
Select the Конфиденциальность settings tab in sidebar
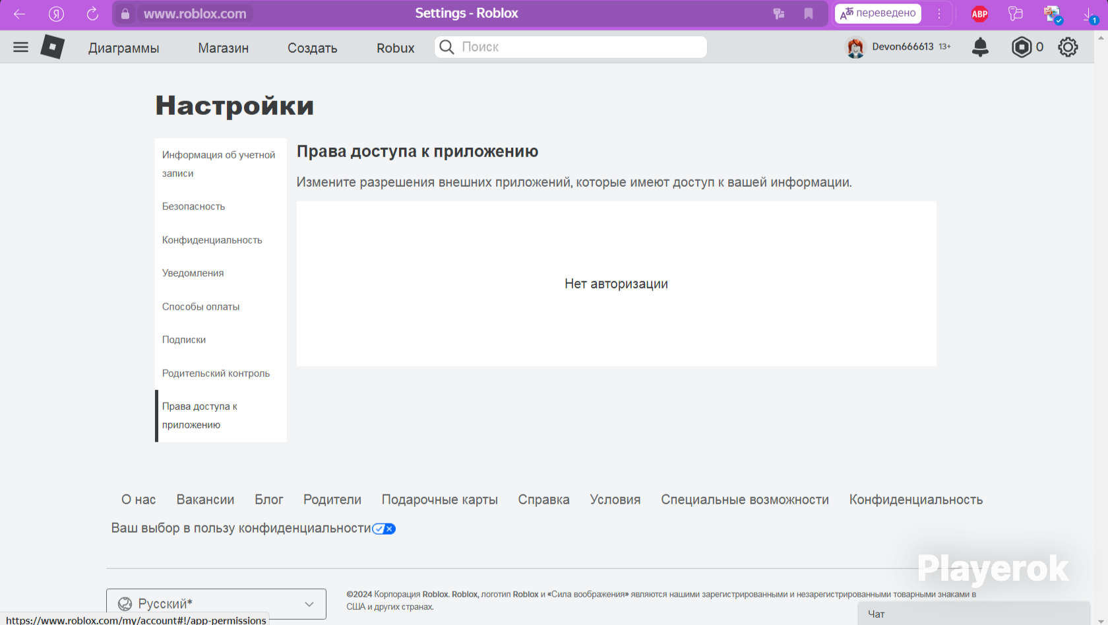[x=221, y=240]
